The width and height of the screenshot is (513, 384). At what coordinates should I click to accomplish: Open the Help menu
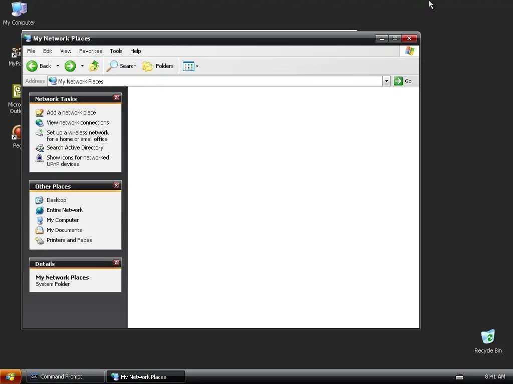(135, 51)
